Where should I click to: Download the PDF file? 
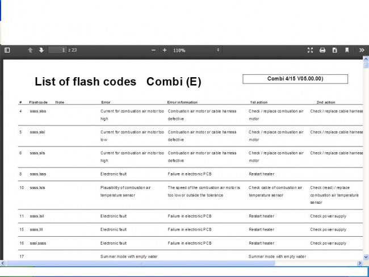pyautogui.click(x=334, y=50)
